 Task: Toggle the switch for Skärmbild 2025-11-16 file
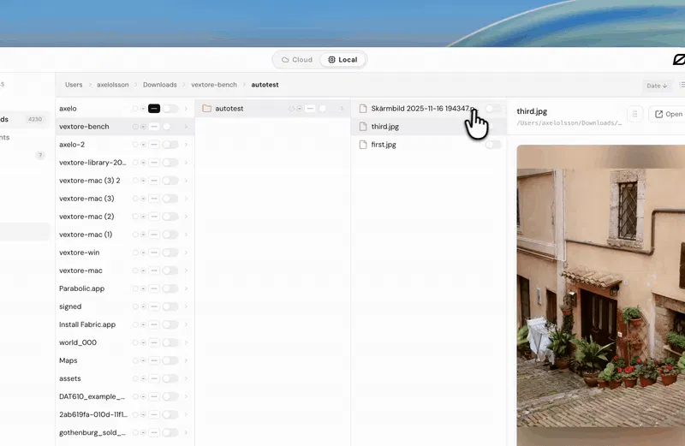pyautogui.click(x=493, y=109)
